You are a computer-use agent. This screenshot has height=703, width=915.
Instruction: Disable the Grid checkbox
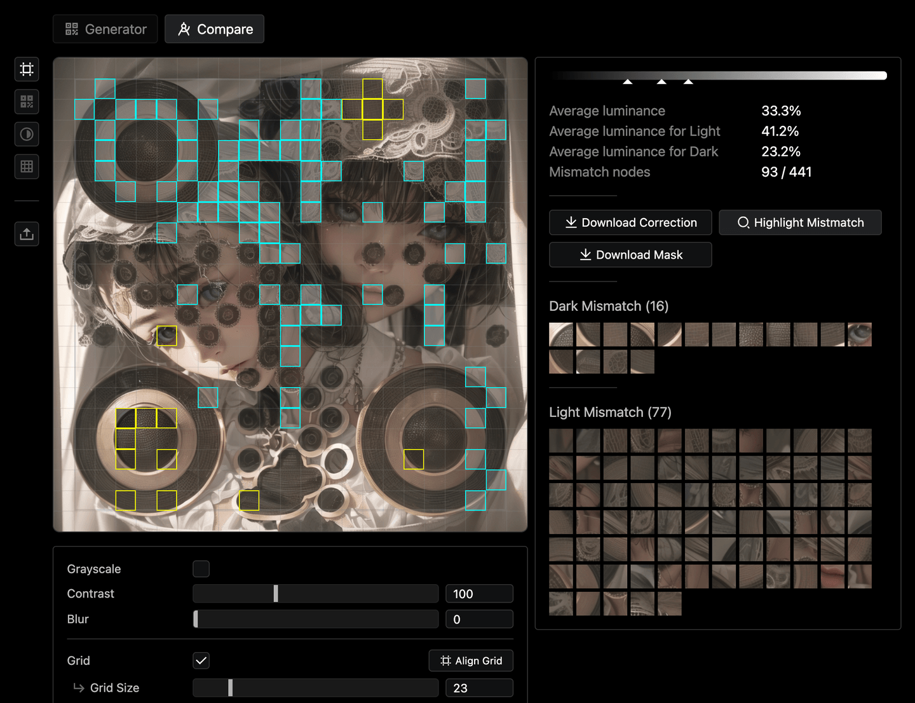tap(201, 660)
